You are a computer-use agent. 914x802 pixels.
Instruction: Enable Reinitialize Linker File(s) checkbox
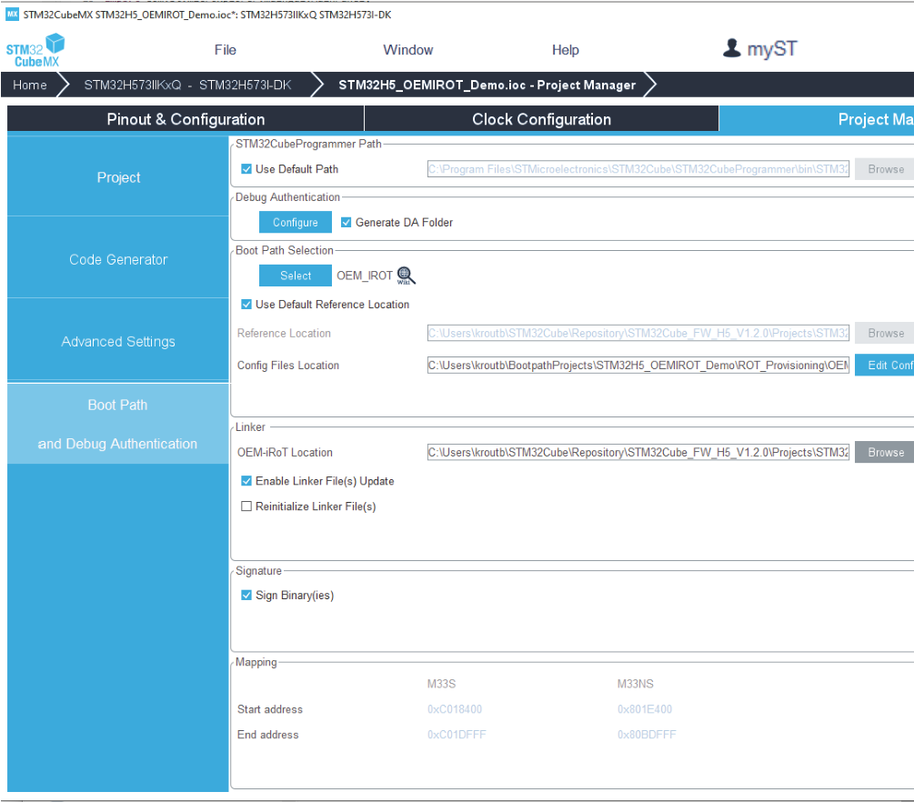coord(246,506)
